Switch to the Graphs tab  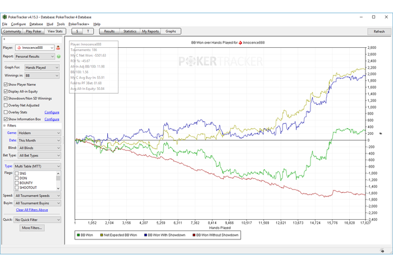(171, 31)
